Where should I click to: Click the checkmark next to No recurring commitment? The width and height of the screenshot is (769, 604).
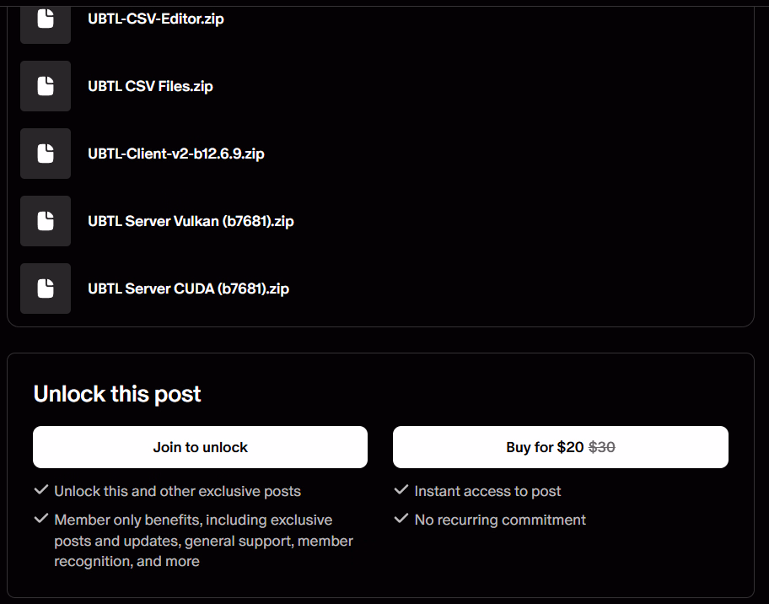(x=401, y=519)
